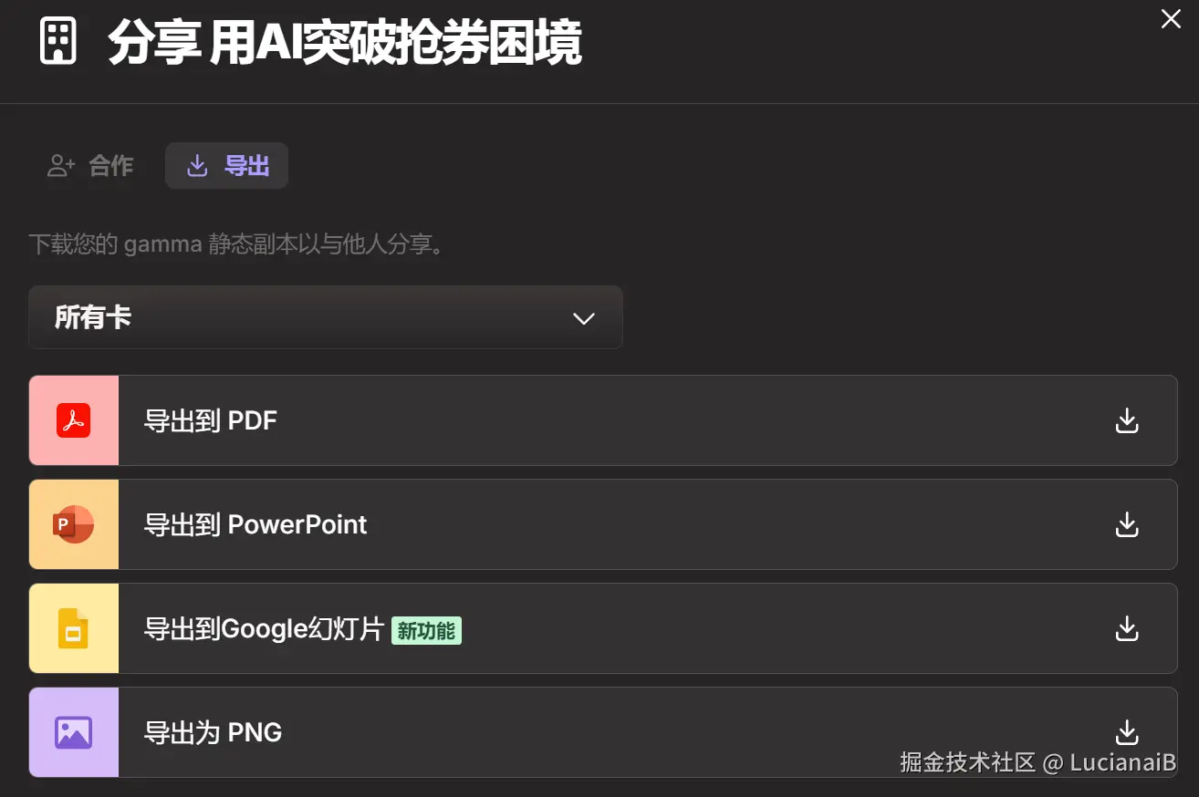The height and width of the screenshot is (797, 1199).
Task: Click the add-person icon beside 合作
Action: coord(61,166)
